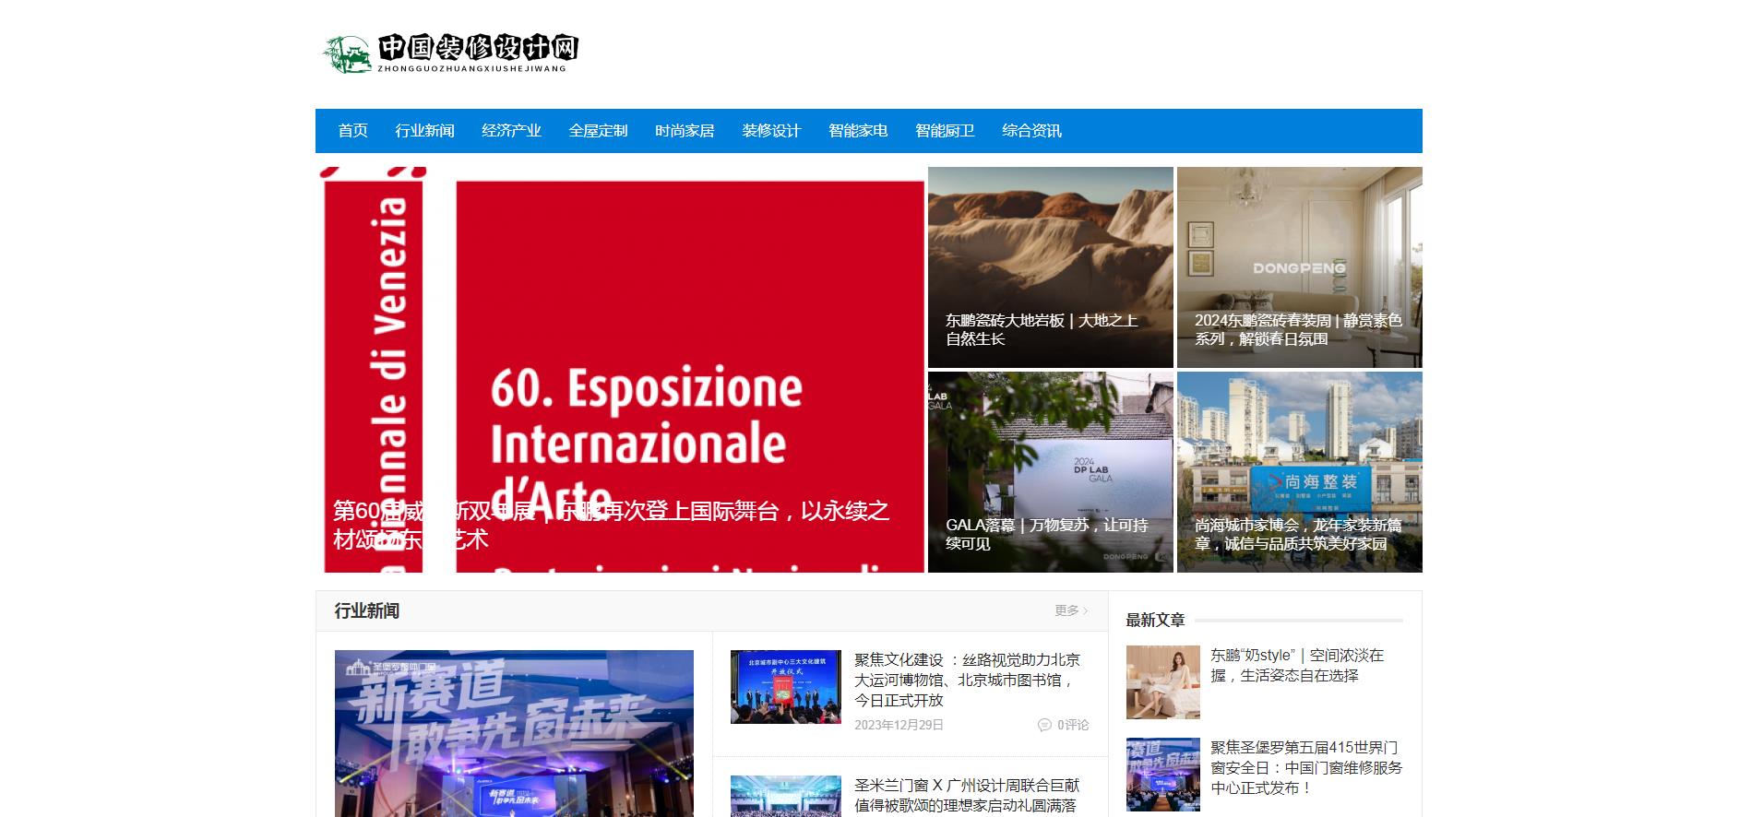Click the date 2023年12月29日
1739x817 pixels.
(899, 725)
